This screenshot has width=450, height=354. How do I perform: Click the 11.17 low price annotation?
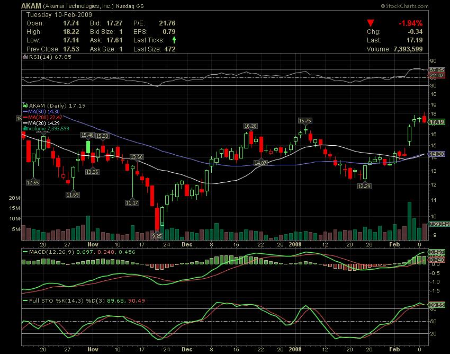point(132,202)
